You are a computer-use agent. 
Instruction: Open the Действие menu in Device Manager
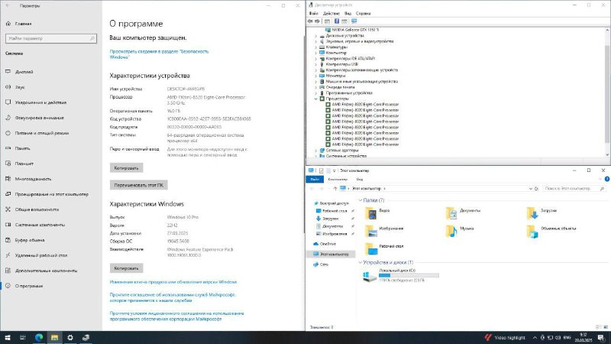click(331, 14)
